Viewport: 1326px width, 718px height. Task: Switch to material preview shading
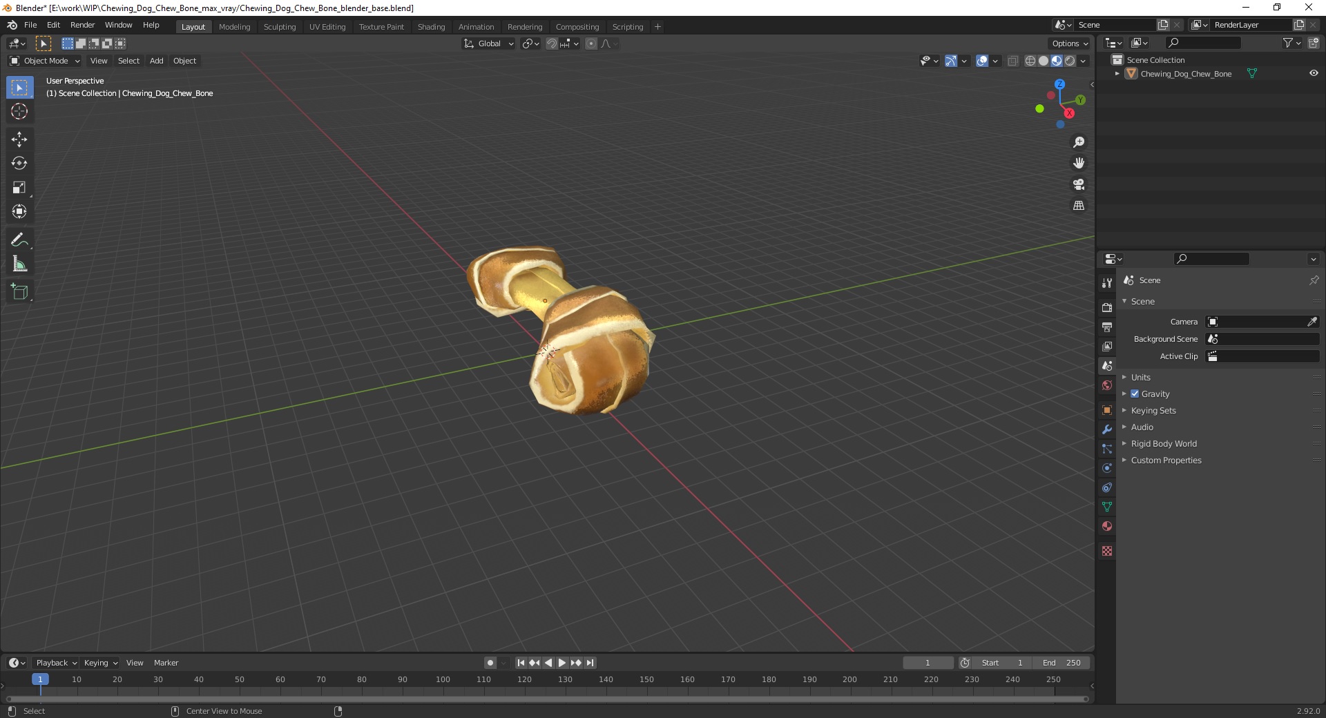coord(1057,61)
